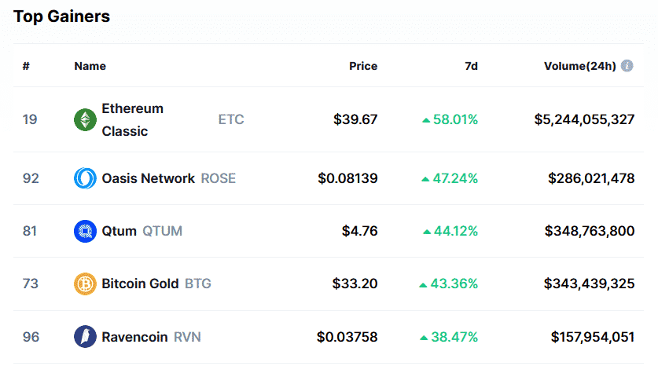Sort by the Price column header

click(x=363, y=66)
